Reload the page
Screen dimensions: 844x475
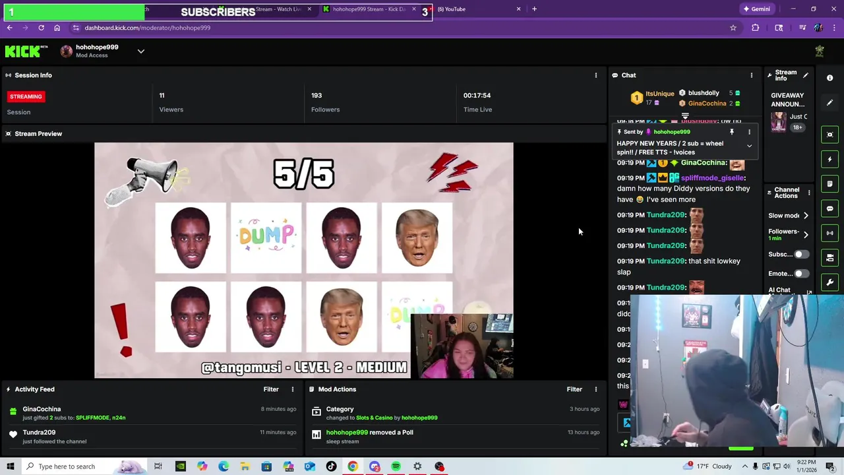click(x=41, y=28)
